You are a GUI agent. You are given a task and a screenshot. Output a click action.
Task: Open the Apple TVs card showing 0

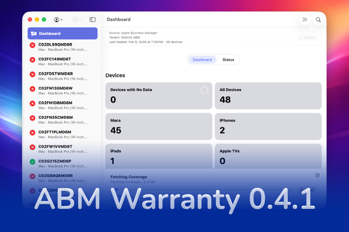tap(268, 156)
